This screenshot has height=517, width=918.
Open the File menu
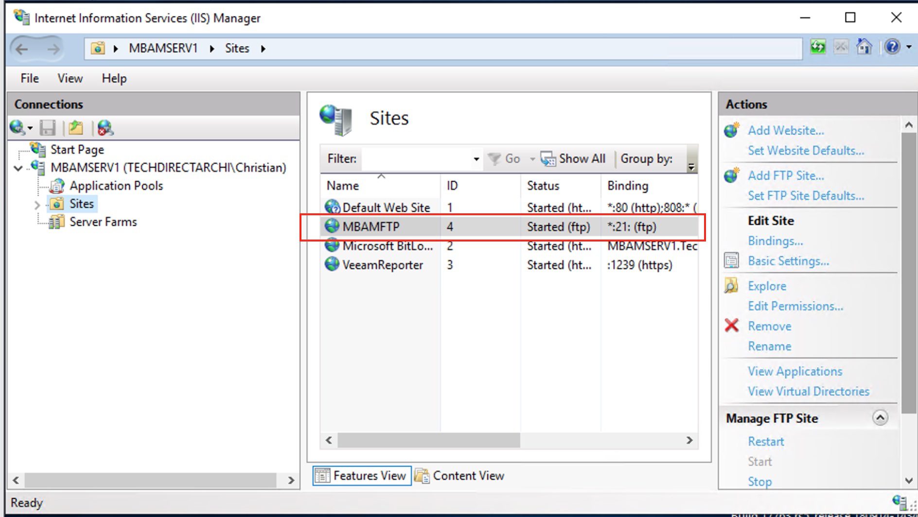(30, 78)
